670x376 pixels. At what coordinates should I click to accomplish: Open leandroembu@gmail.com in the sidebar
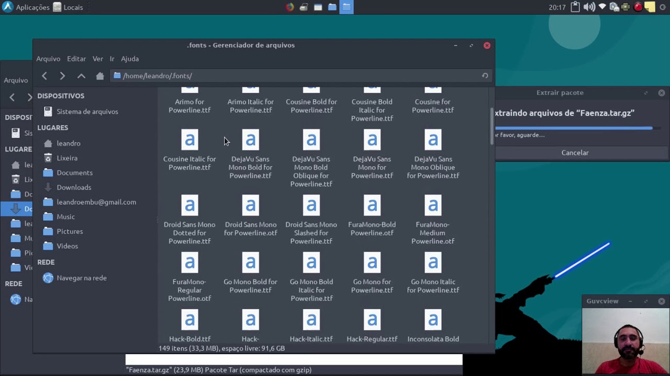[90, 202]
